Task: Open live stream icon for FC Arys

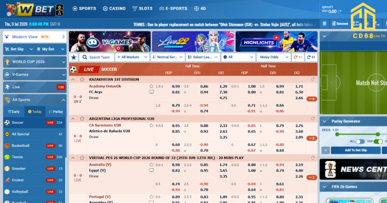Action: click(x=151, y=92)
